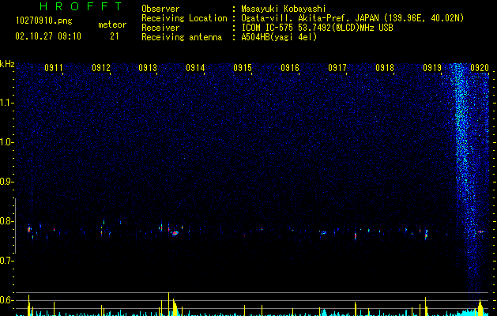Click the meteor count value 21
This screenshot has width=497, height=316.
tap(115, 36)
